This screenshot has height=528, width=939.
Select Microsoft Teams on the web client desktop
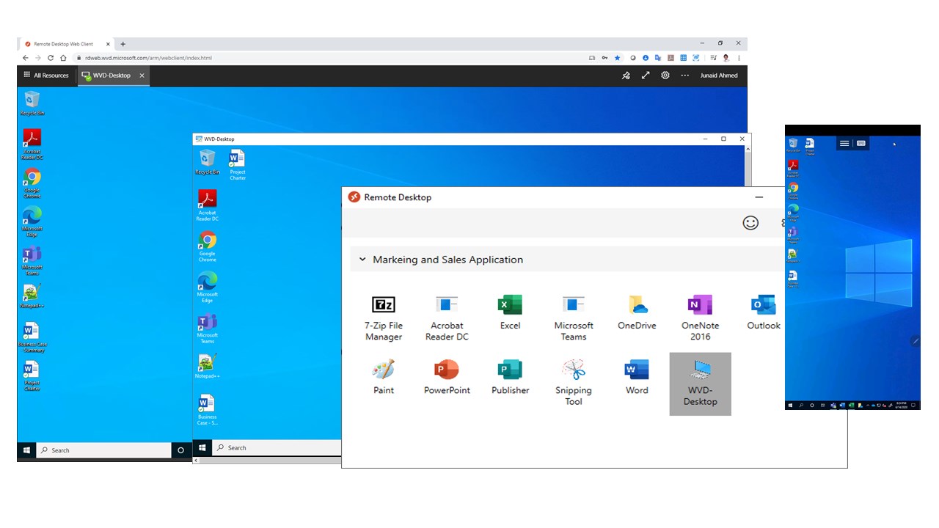pyautogui.click(x=32, y=260)
